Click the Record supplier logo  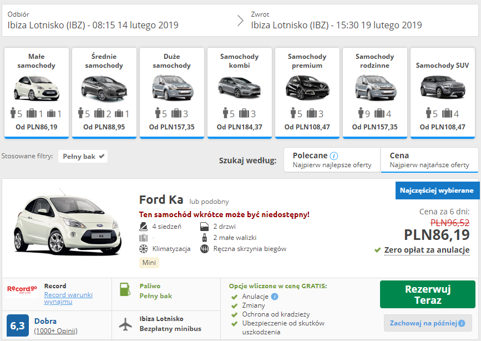coord(22,289)
